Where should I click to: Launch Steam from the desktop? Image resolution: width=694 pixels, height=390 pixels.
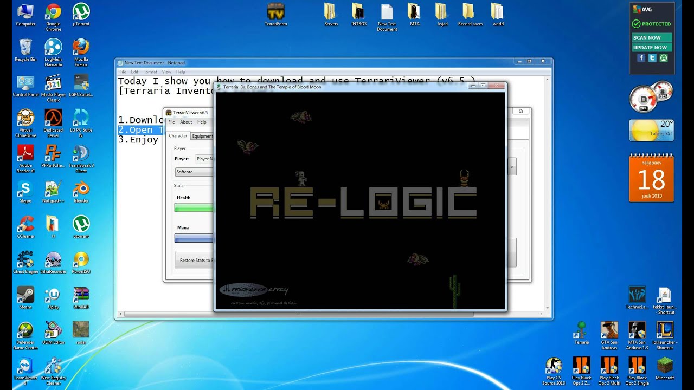[25, 298]
